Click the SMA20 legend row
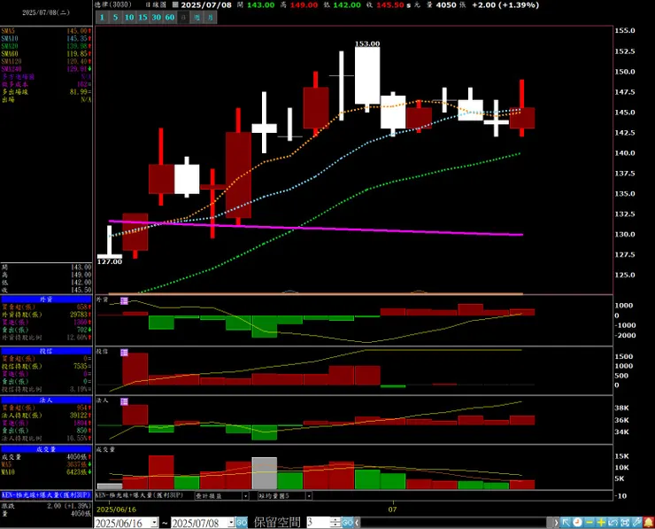The height and width of the screenshot is (529, 655). click(46, 46)
